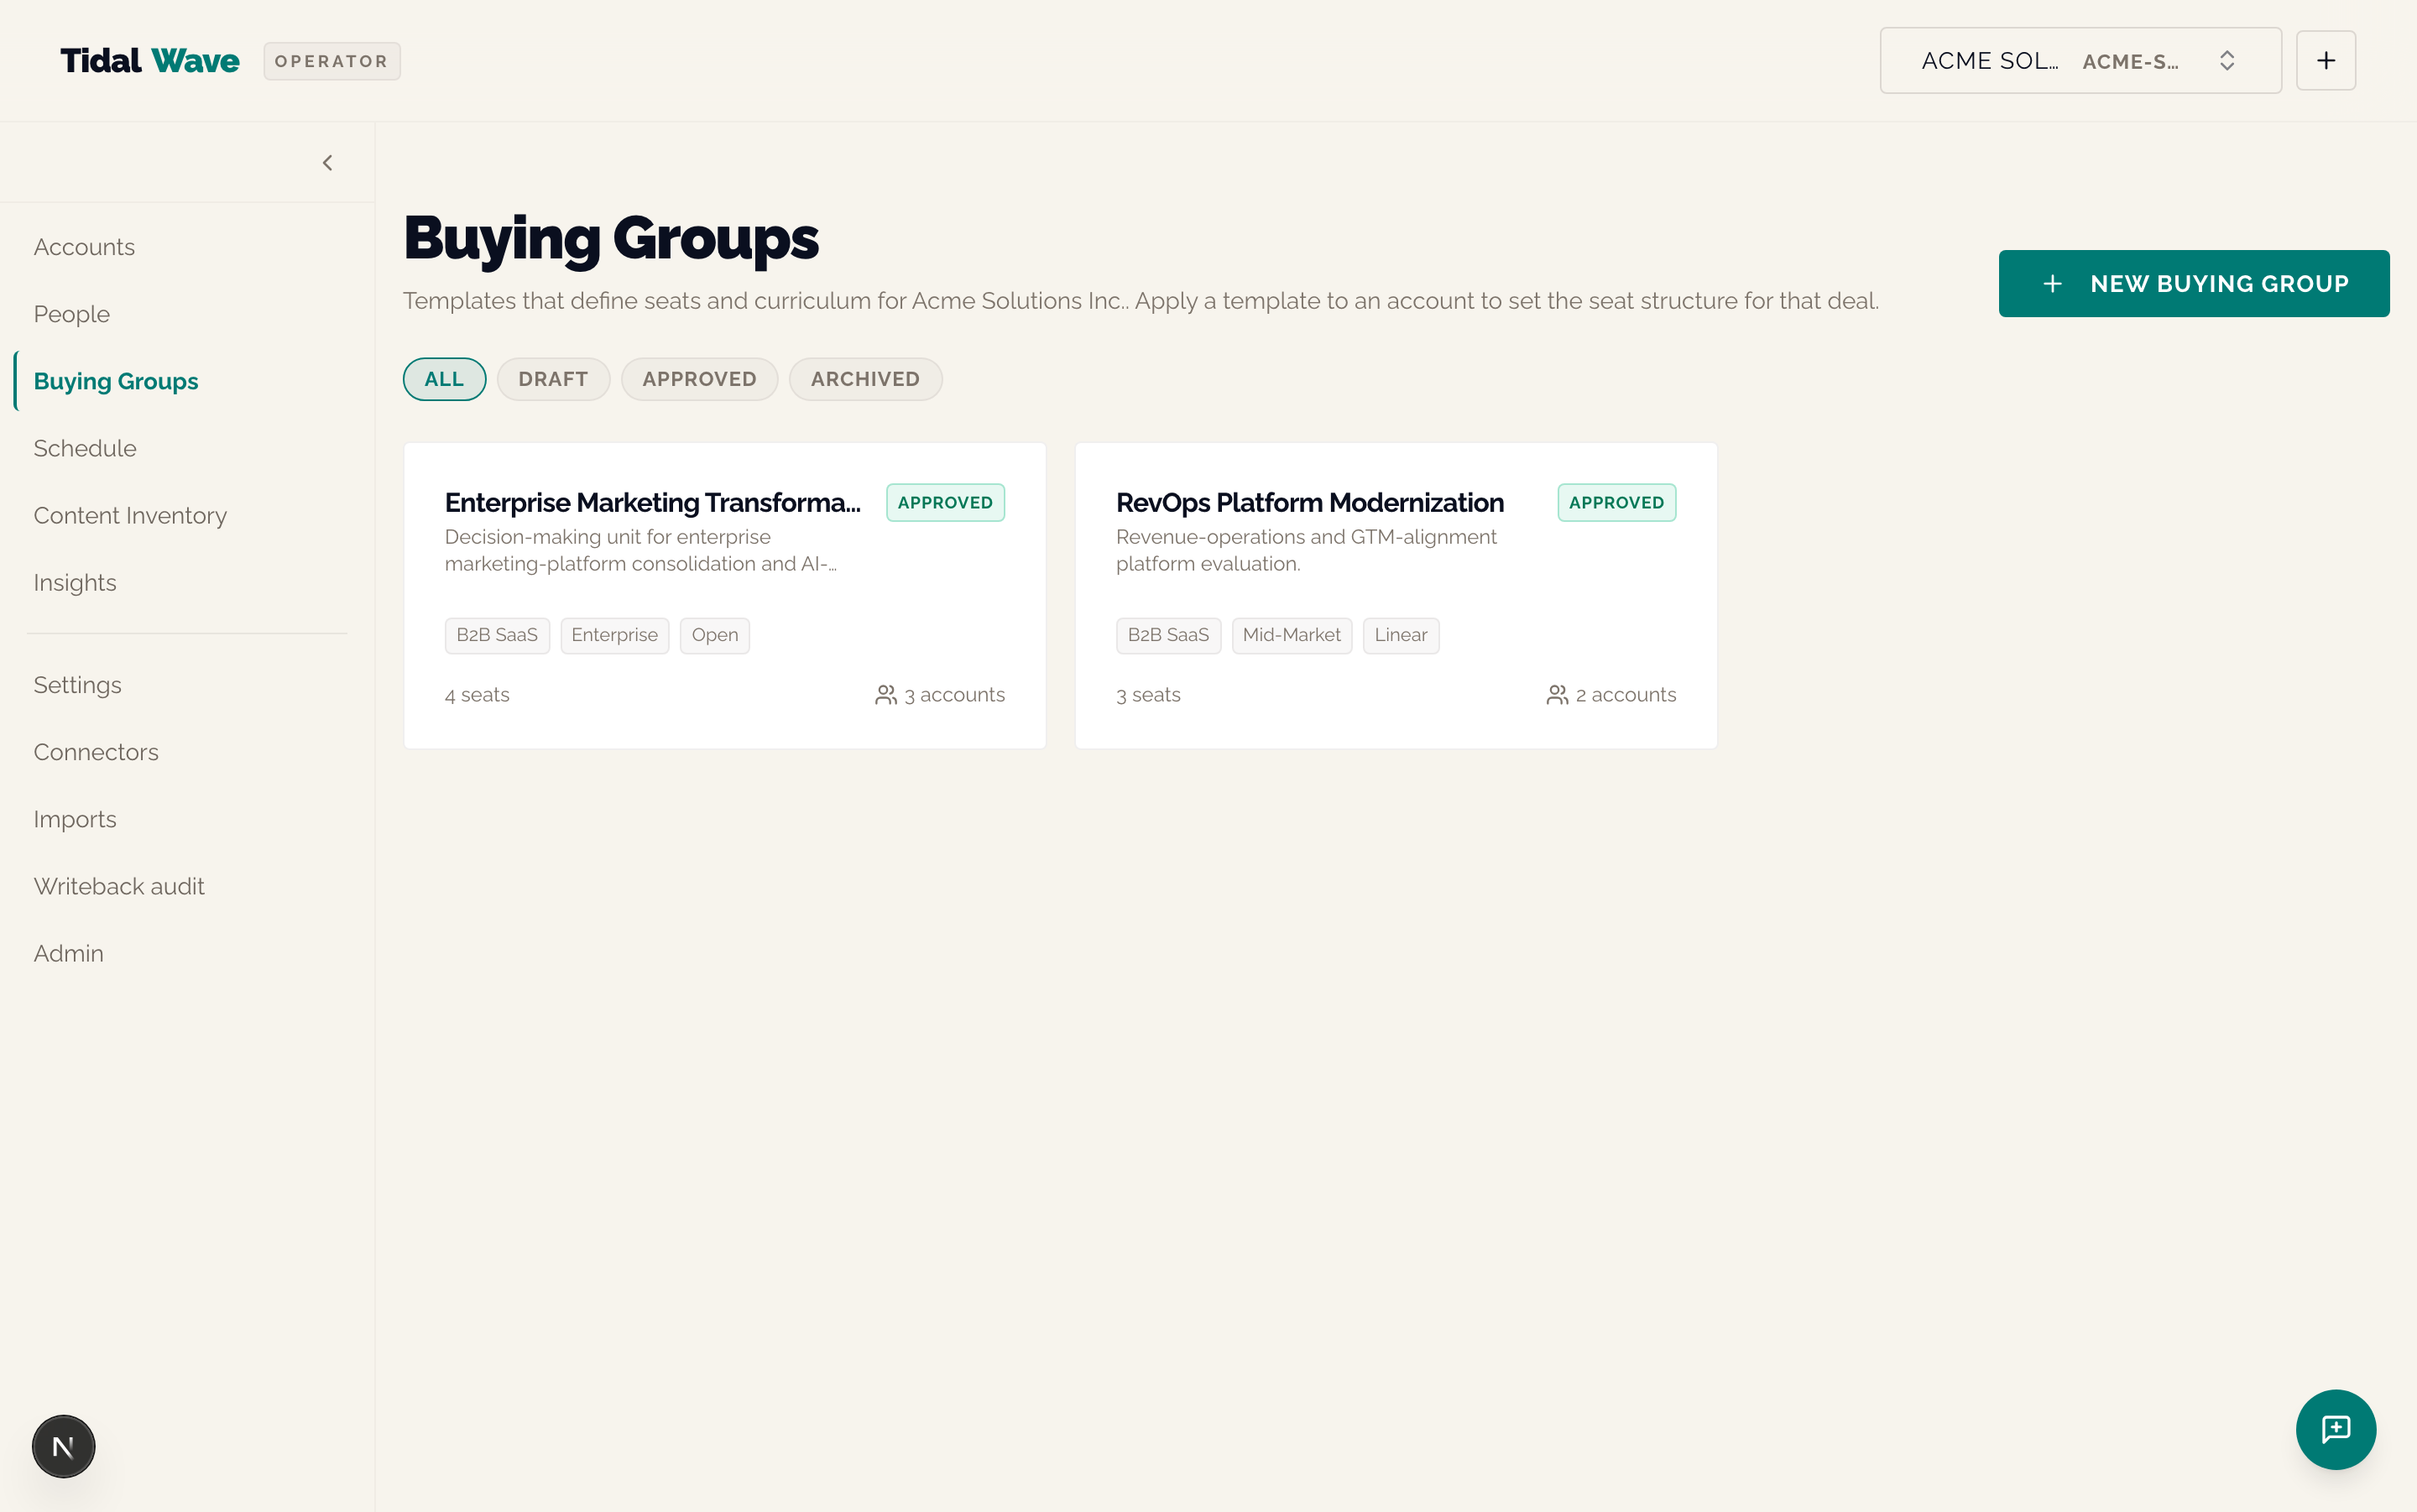Go to Accounts in sidebar
Image resolution: width=2417 pixels, height=1512 pixels.
pos(84,247)
